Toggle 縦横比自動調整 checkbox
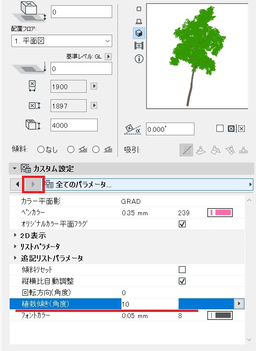This screenshot has height=351, width=256. 182,281
